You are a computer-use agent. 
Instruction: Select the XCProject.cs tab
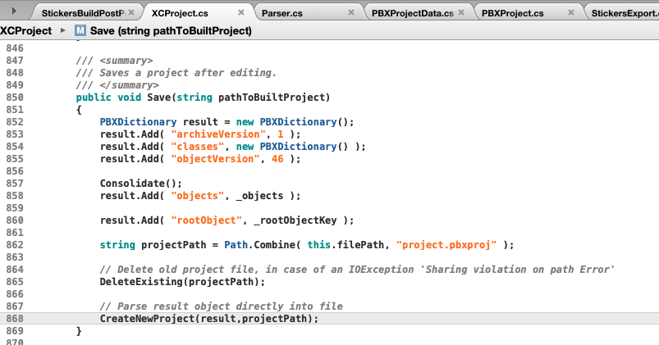180,13
